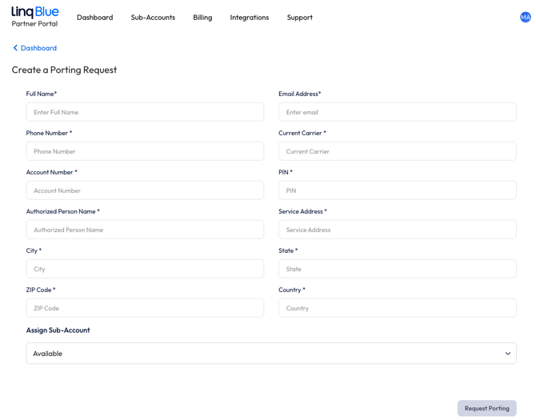
Task: Select the Phone Number text box
Action: pyautogui.click(x=145, y=151)
